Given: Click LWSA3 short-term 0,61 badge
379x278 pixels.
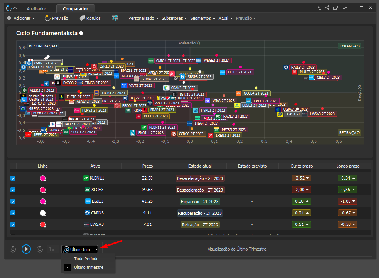Looking at the screenshot, I should [x=301, y=225].
